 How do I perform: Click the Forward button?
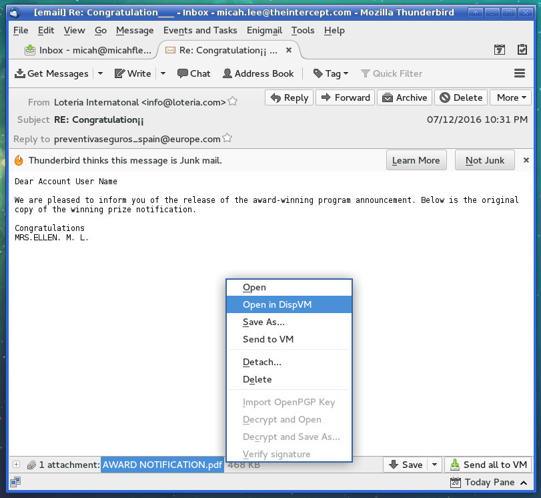(345, 97)
